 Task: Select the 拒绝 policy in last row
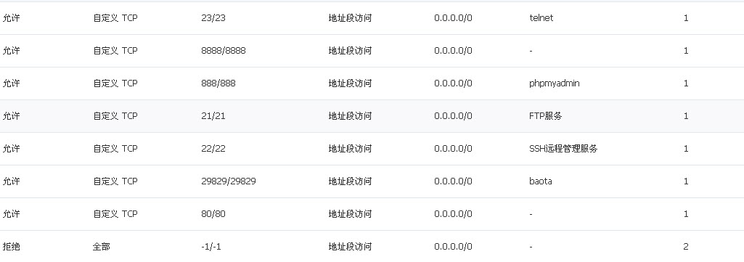[x=12, y=247]
